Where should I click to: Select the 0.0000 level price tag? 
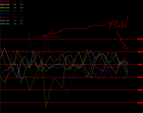pyautogui.click(x=140, y=65)
